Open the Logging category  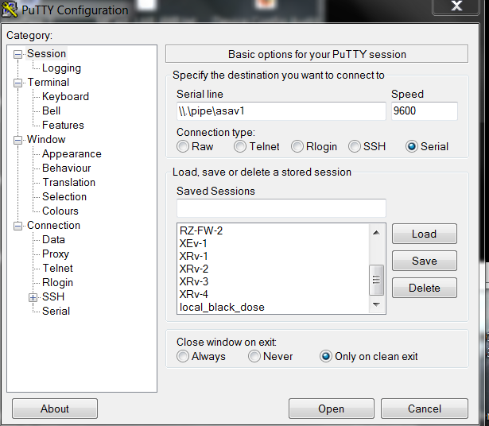pyautogui.click(x=61, y=68)
